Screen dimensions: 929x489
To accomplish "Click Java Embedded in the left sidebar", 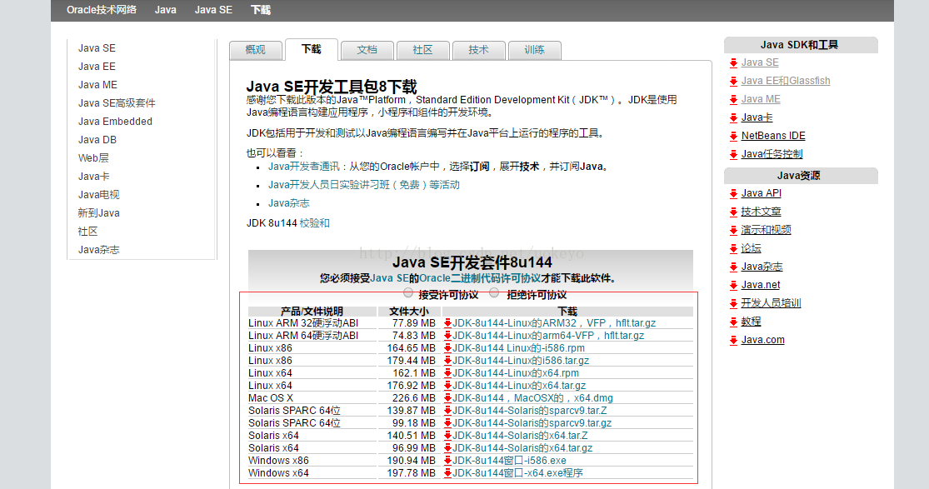I will click(x=114, y=121).
